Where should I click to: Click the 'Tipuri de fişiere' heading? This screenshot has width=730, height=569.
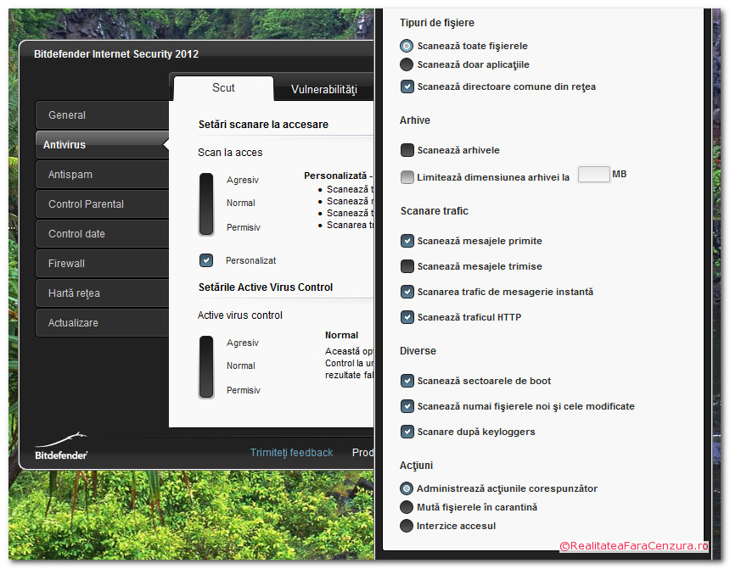tap(436, 22)
